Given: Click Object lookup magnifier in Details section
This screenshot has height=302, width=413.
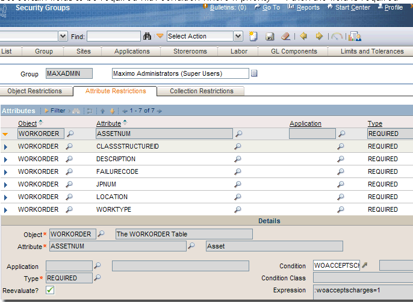Looking at the screenshot, I should click(101, 233).
